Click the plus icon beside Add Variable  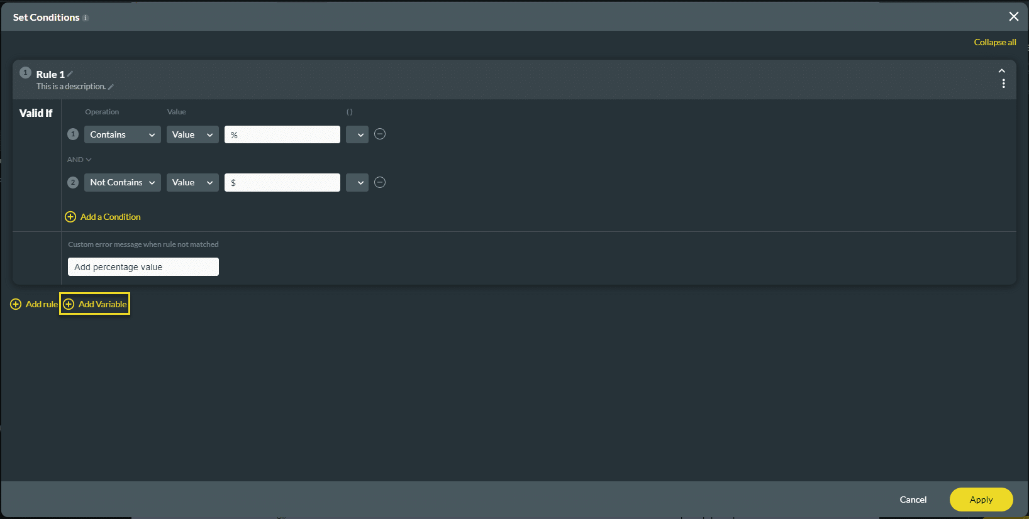coord(69,303)
